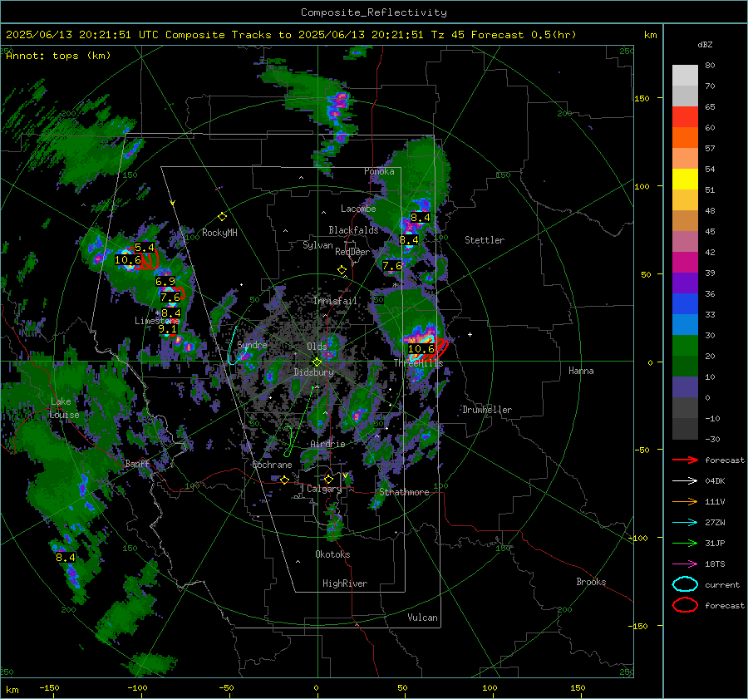Click the yellow diamond marker above Calgary
The image size is (748, 699).
[x=328, y=479]
